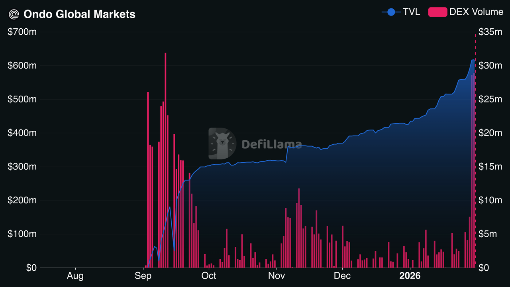Select the Oct label on the time axis
Image resolution: width=510 pixels, height=287 pixels.
coord(209,275)
